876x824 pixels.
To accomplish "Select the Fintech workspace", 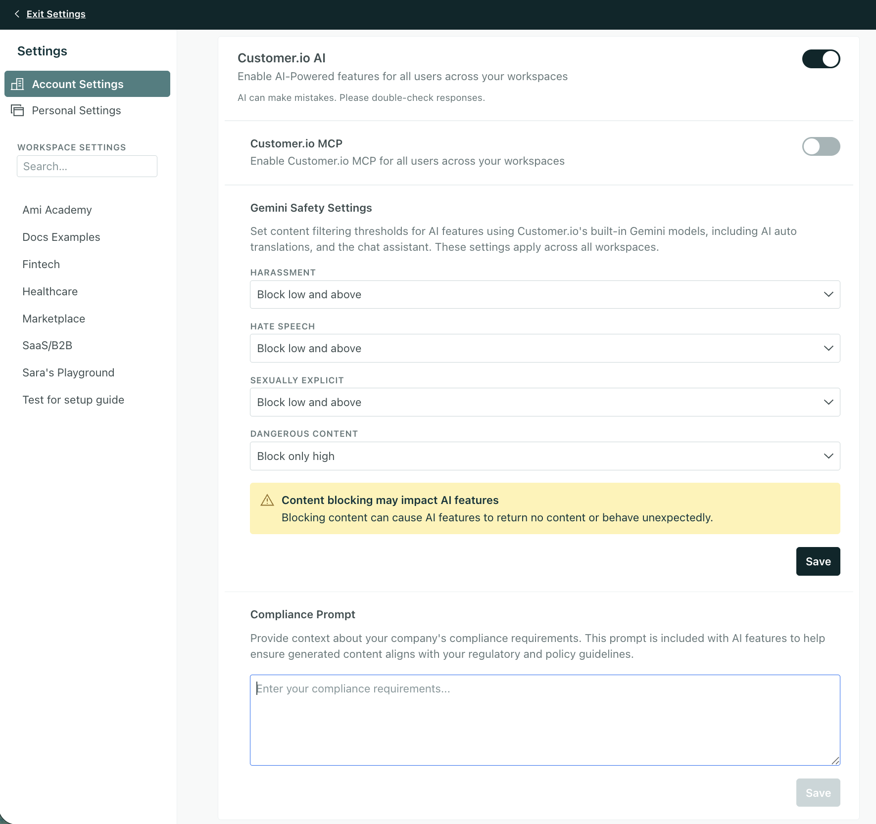I will [x=41, y=264].
